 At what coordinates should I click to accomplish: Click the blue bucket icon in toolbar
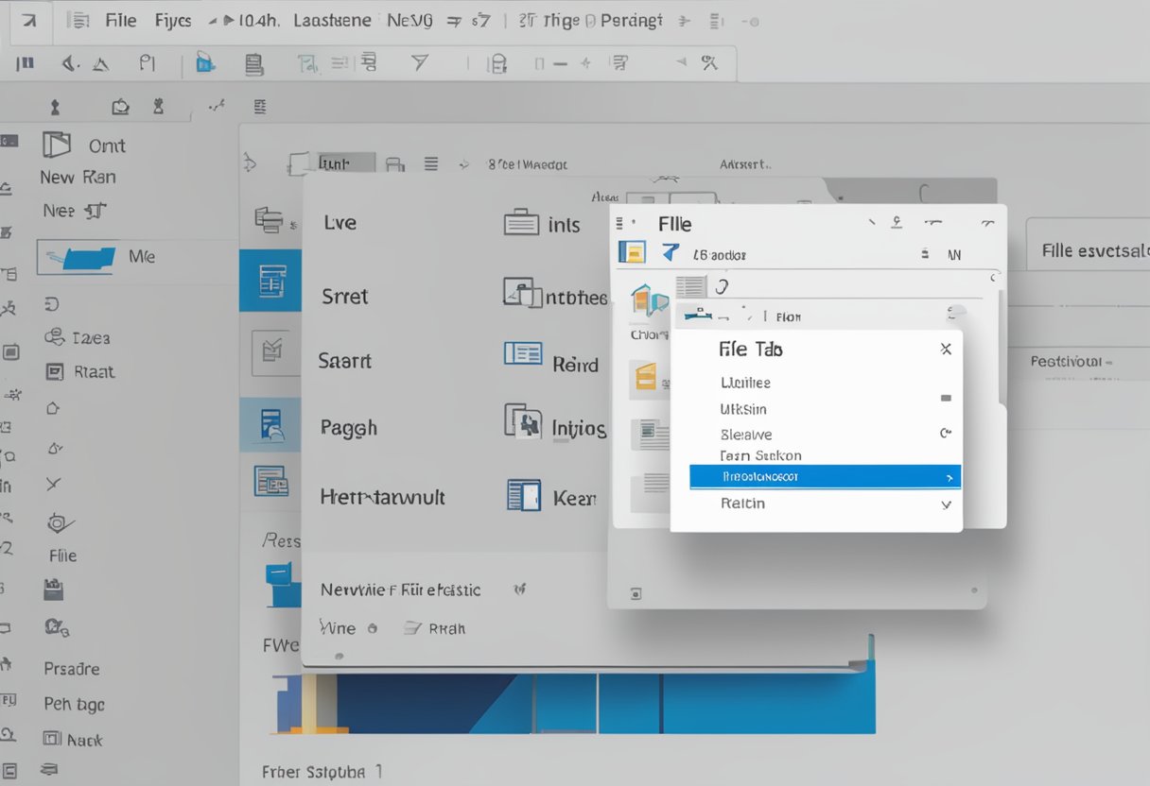pos(204,63)
